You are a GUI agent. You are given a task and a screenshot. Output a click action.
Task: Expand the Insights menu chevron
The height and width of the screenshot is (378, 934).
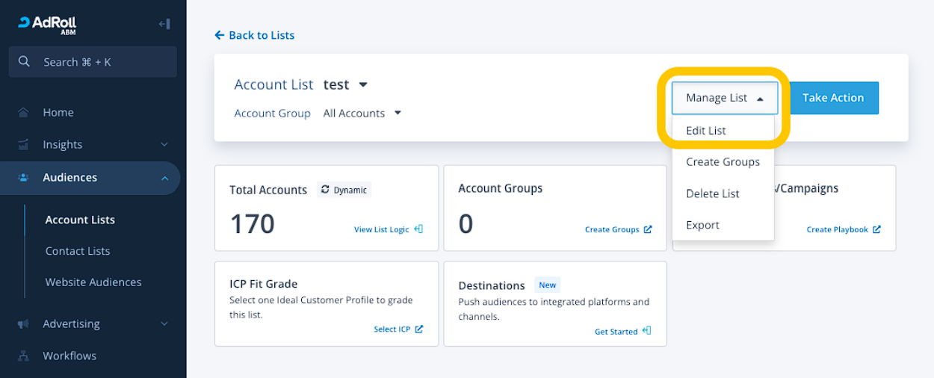click(x=164, y=145)
